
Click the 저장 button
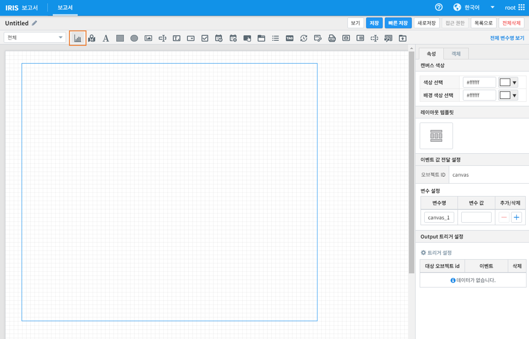(x=374, y=23)
